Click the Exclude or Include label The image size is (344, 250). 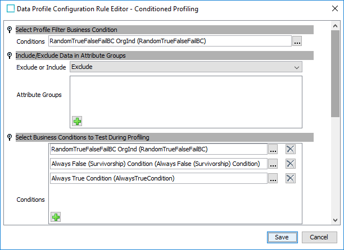tap(41, 67)
